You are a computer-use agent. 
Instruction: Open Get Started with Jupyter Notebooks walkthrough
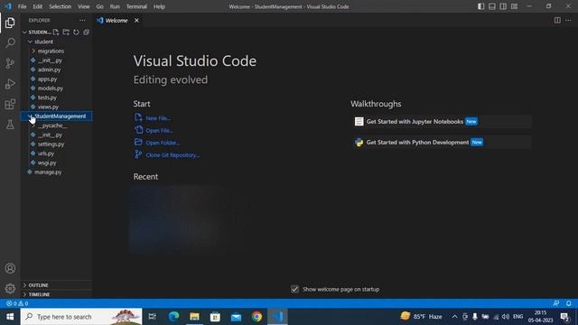pyautogui.click(x=442, y=122)
